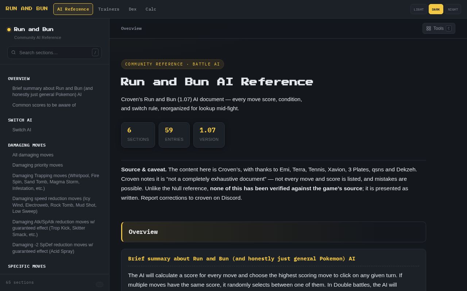The width and height of the screenshot is (467, 291).
Task: Select the DARK theme option
Action: pos(436,9)
